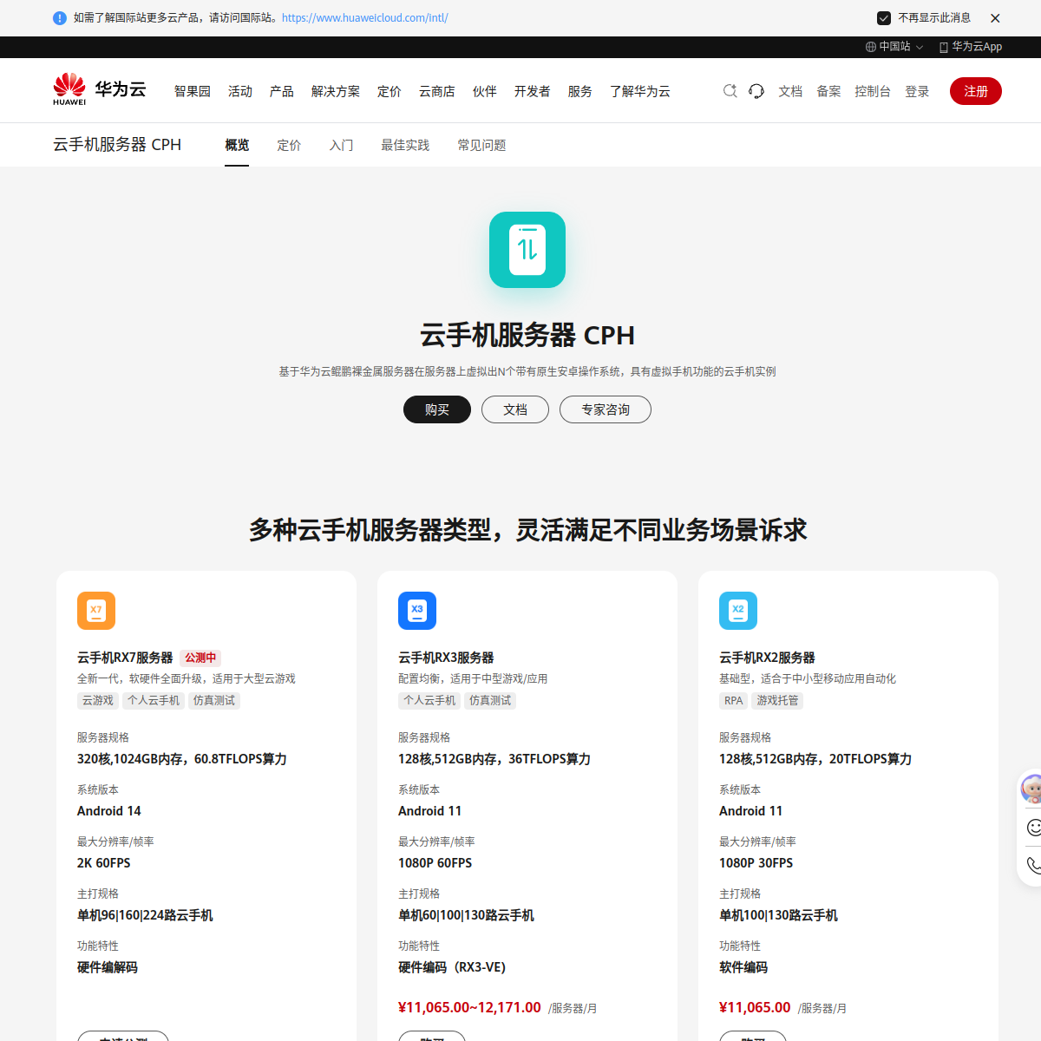Open the 产品 menu

282,91
